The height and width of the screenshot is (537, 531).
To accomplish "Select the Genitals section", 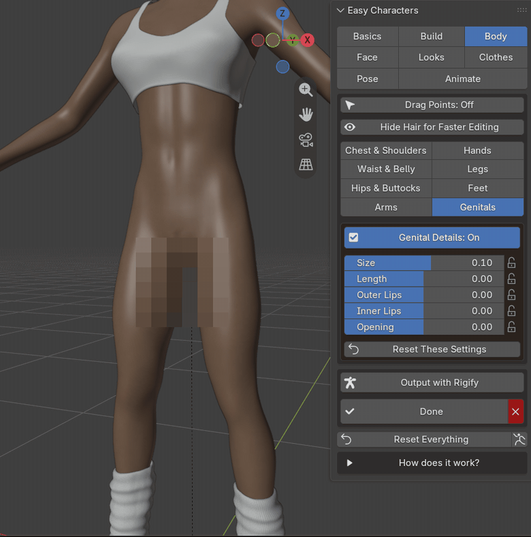I will point(477,207).
